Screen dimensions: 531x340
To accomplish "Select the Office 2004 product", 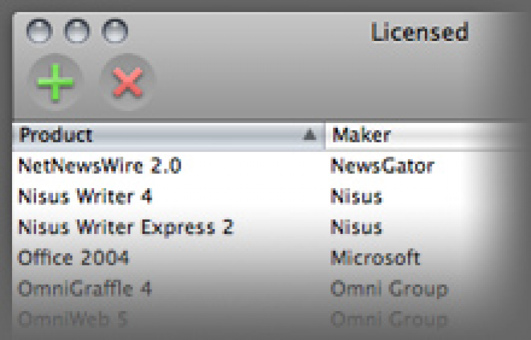I will (x=74, y=258).
